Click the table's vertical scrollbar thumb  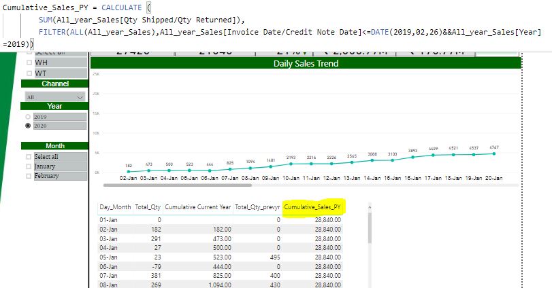[x=370, y=228]
